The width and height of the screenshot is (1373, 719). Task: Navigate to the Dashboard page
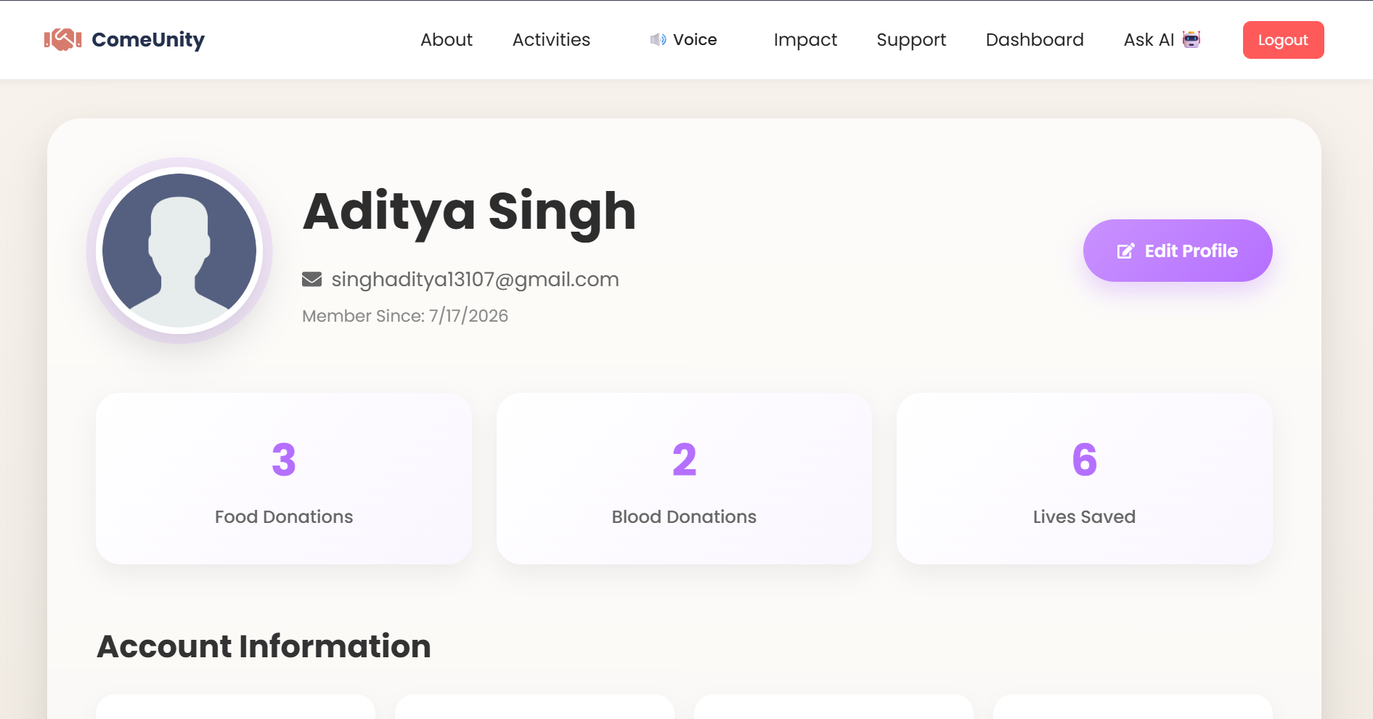coord(1035,40)
